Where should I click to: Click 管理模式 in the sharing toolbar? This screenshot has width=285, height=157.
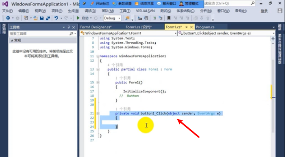pos(189,3)
